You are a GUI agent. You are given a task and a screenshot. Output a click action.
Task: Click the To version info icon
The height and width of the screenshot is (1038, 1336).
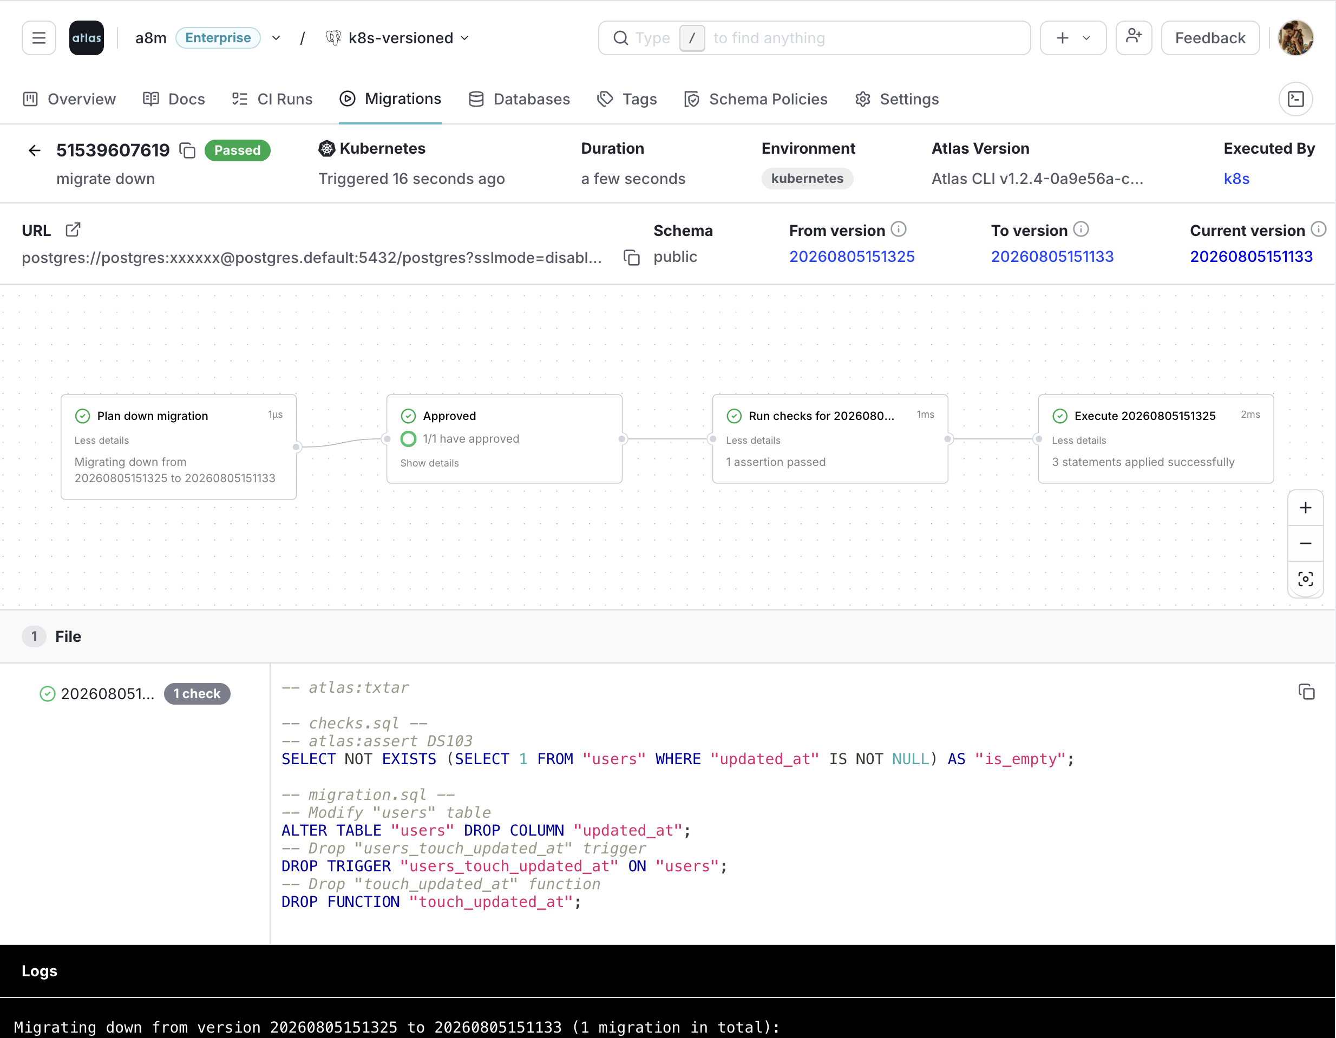[x=1081, y=229]
